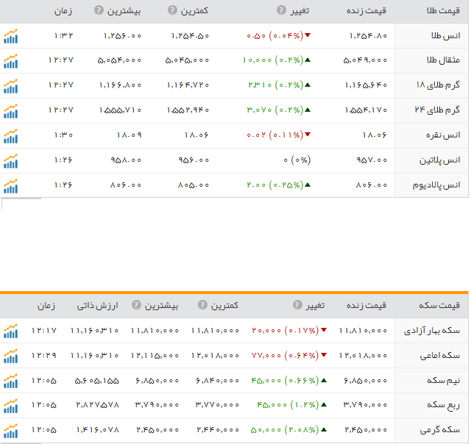
Task: Click the قیمت طلا table header
Action: pos(443,11)
